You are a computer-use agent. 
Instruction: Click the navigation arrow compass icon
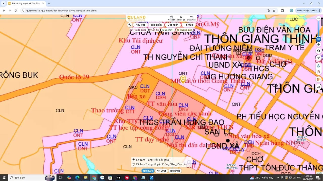(318, 58)
